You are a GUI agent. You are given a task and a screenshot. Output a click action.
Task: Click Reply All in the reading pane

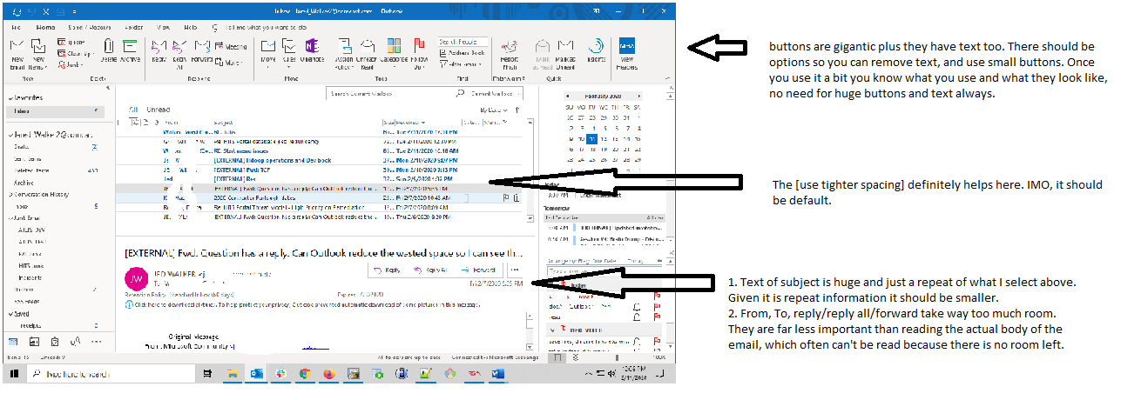432,270
